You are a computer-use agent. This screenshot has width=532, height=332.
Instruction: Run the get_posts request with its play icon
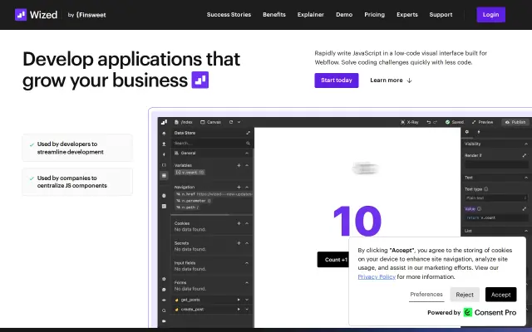coord(239,300)
